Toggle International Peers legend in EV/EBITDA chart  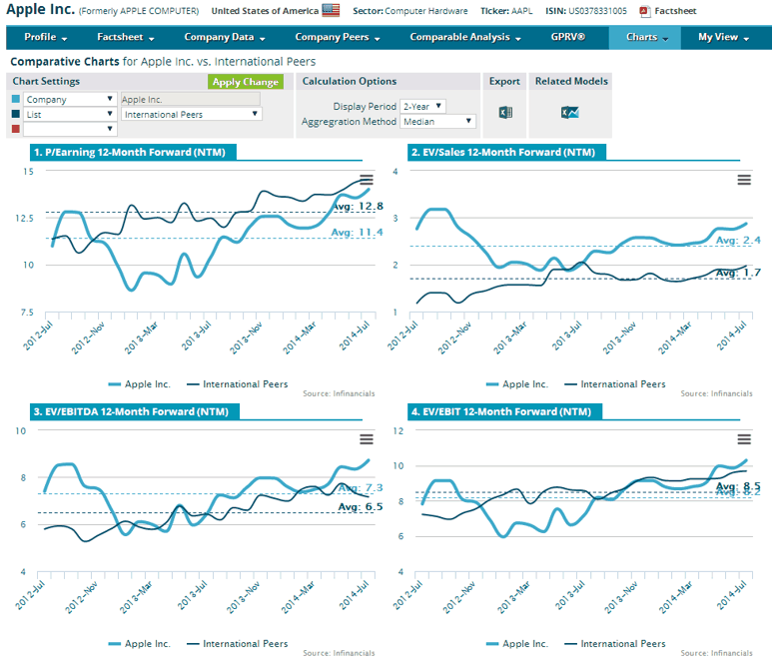click(237, 644)
